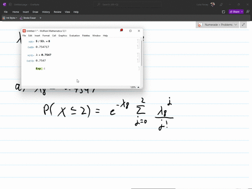The height and width of the screenshot is (189, 252).
Task: Open Mathematica's Help menu
Action: pyautogui.click(x=105, y=36)
